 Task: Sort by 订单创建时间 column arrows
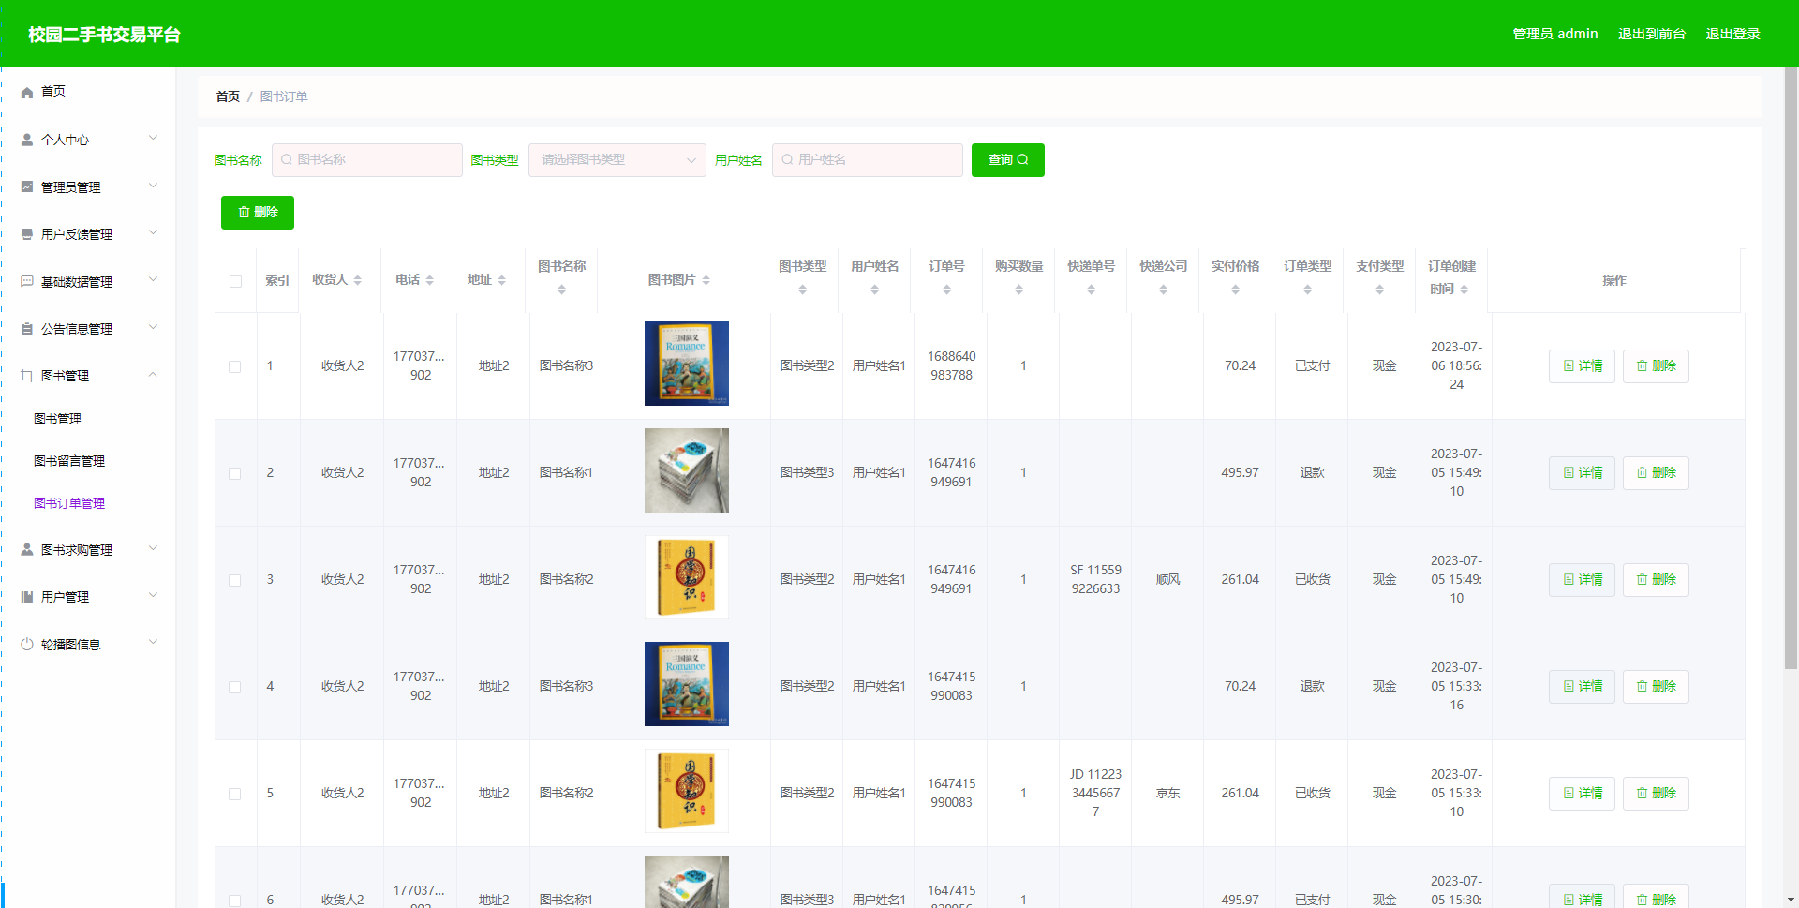[1464, 290]
